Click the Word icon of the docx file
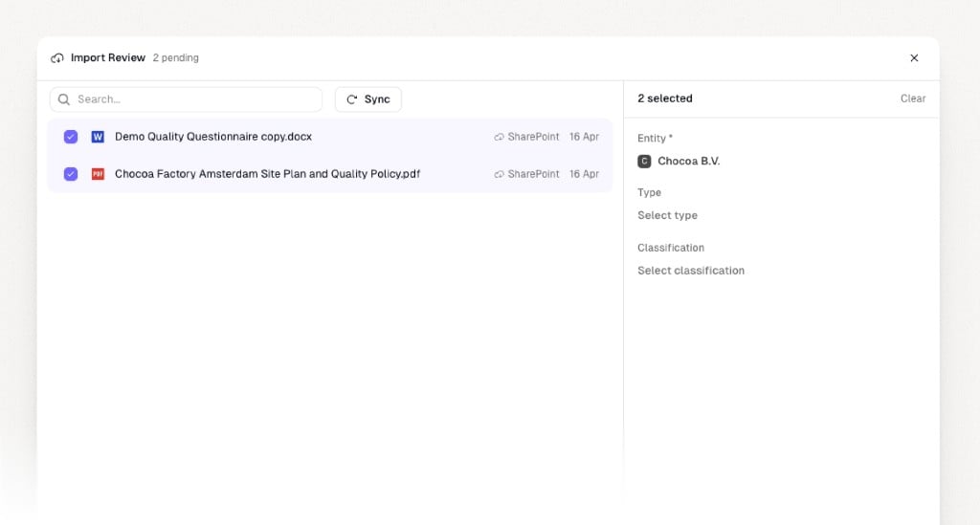This screenshot has height=525, width=980. coord(98,137)
